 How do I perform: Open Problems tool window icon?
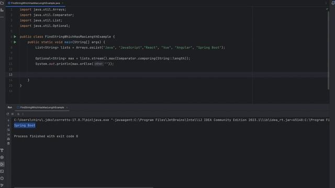coord(2,179)
